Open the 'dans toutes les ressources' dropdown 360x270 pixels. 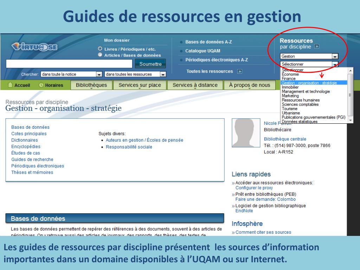coord(135,74)
